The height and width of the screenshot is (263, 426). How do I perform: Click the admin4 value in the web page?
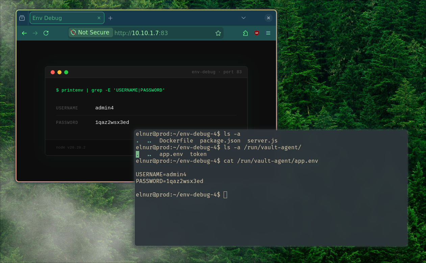pos(104,108)
